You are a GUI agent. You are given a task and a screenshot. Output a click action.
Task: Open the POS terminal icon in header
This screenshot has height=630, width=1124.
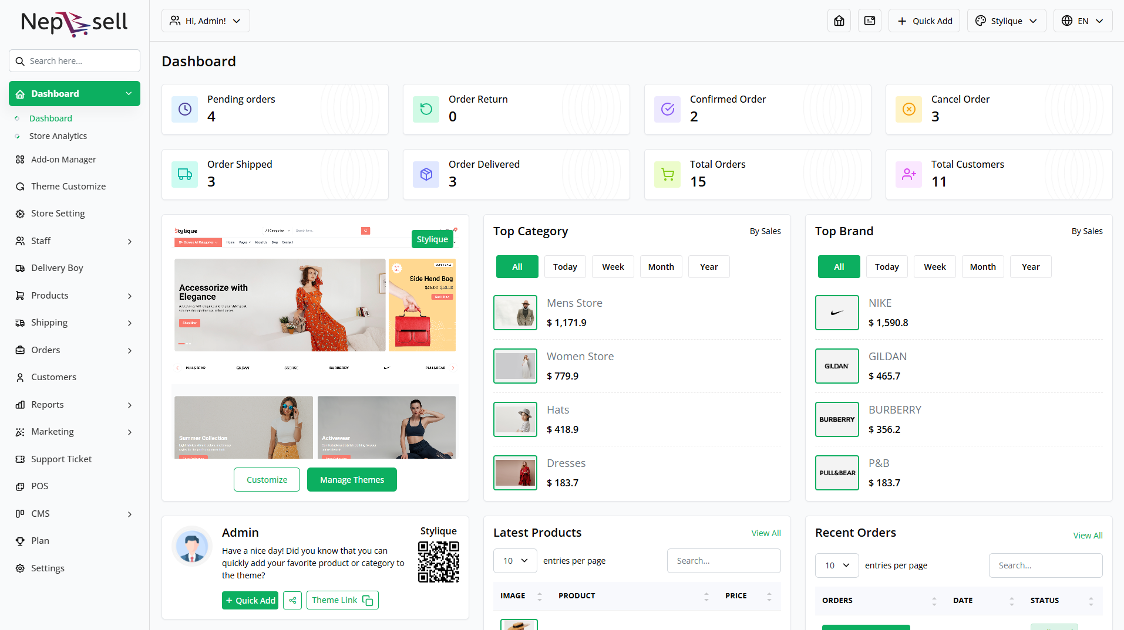click(870, 21)
